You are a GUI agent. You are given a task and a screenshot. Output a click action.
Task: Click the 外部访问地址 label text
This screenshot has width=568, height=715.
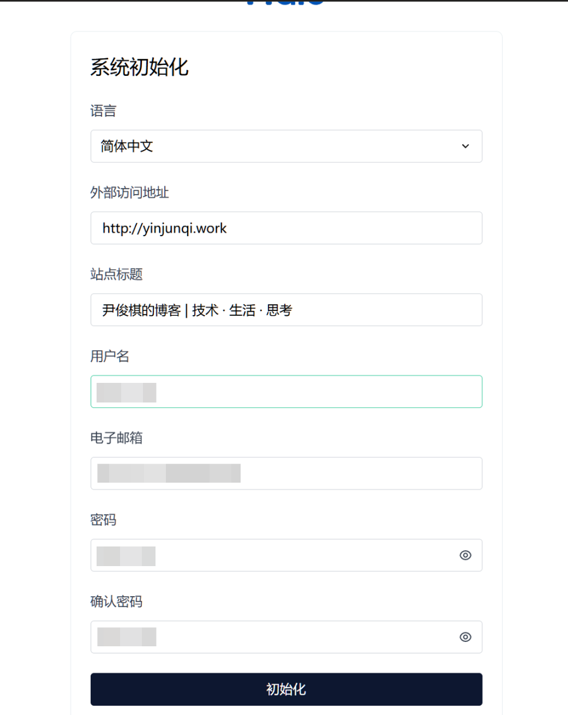pos(129,193)
